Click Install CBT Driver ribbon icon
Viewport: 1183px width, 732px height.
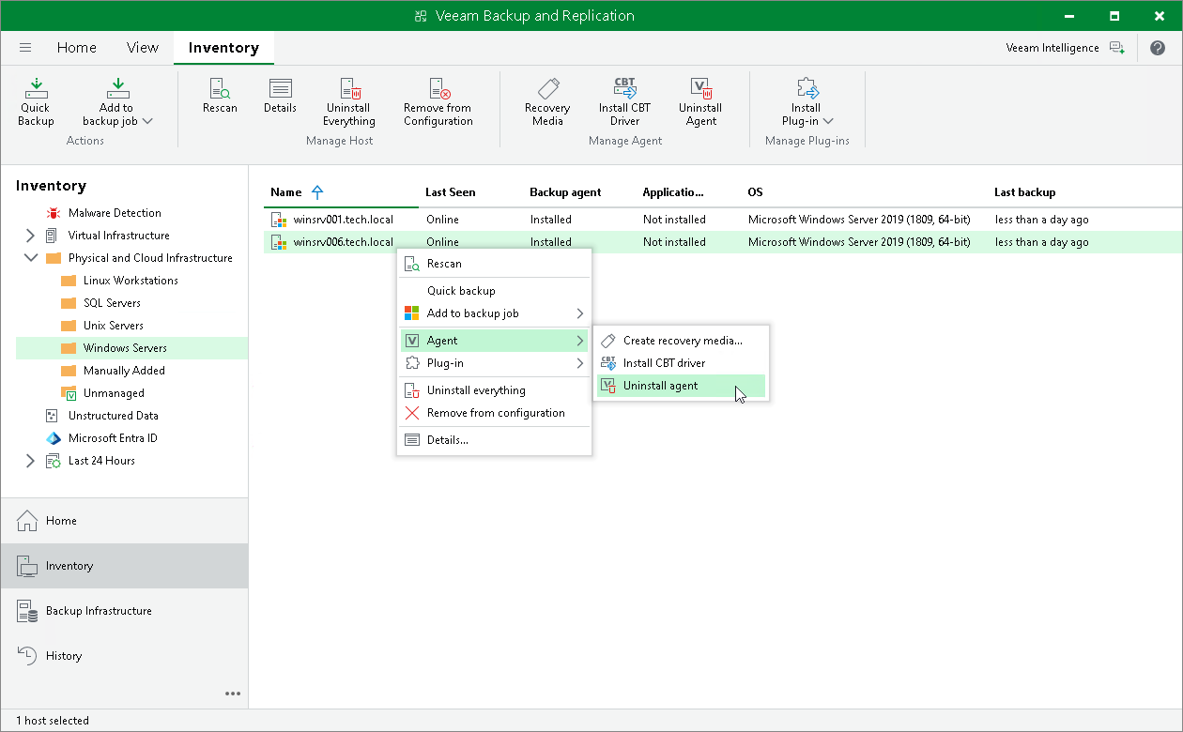click(624, 101)
